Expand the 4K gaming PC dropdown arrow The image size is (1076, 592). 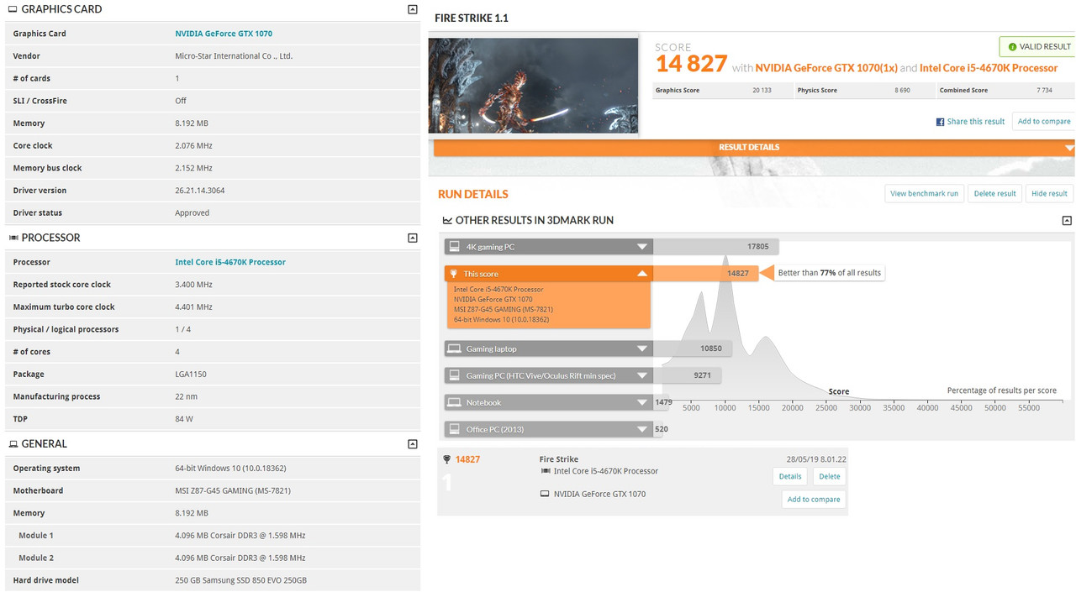[642, 247]
